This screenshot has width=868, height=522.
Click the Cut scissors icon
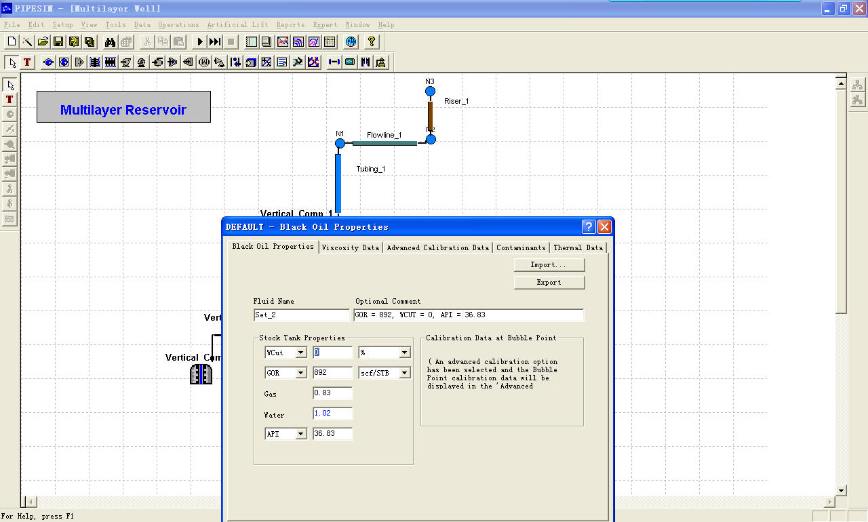147,41
